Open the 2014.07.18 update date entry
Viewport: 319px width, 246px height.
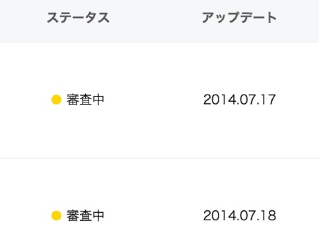(x=240, y=216)
